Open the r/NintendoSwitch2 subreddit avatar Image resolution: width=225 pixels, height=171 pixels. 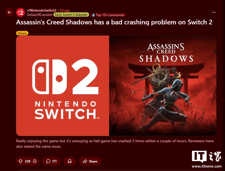click(x=21, y=13)
